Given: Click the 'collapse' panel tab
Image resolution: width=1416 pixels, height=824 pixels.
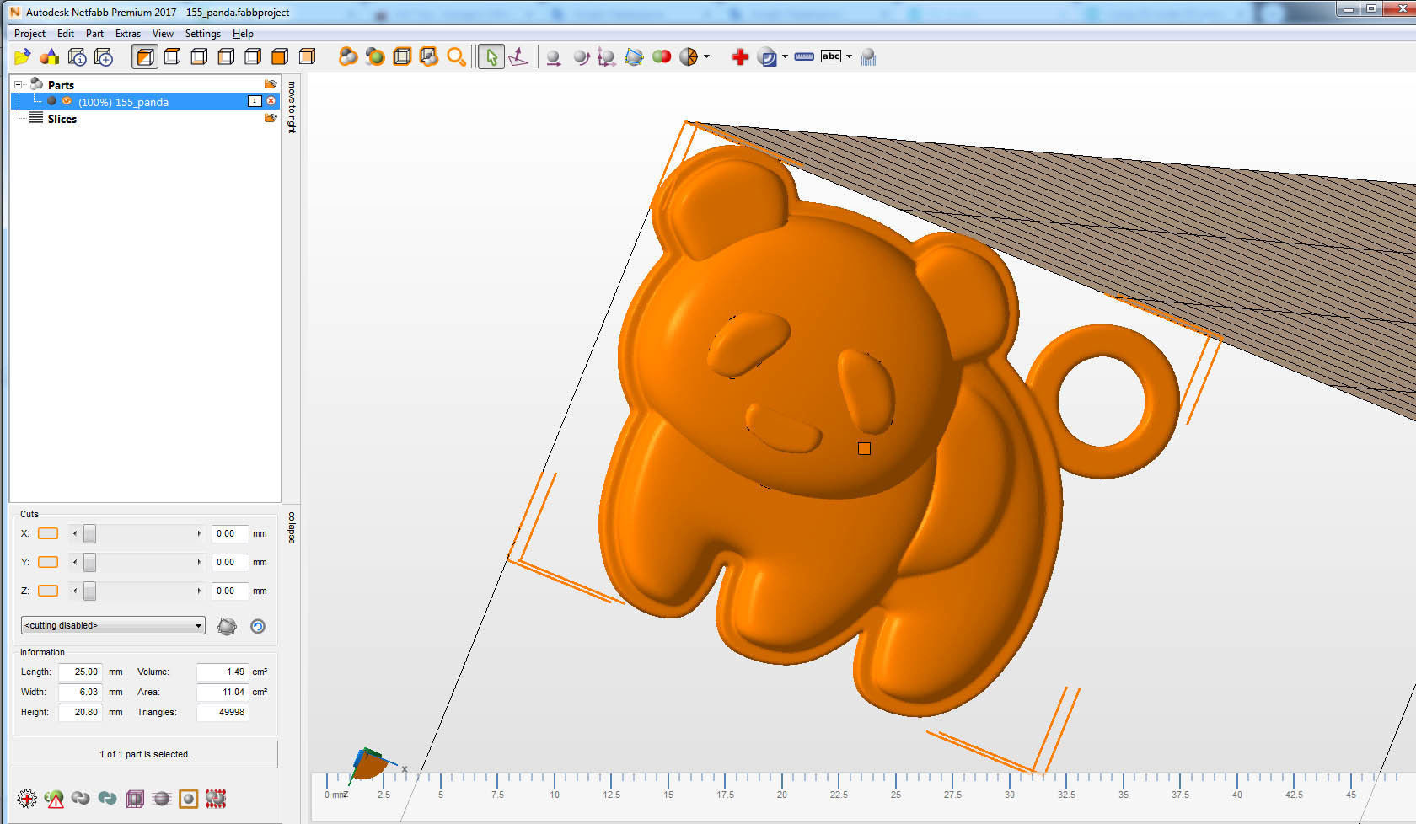Looking at the screenshot, I should click(x=292, y=527).
